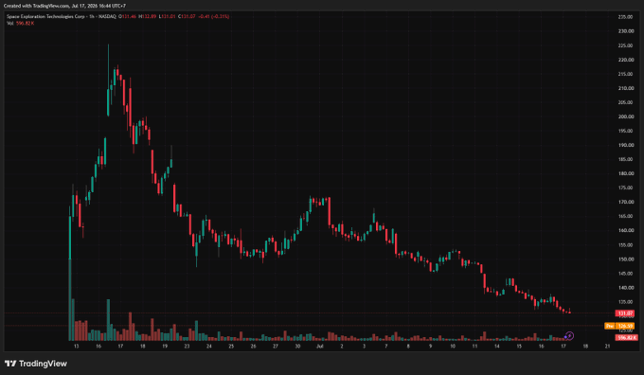
Task: Click the close value C131.07
Action: point(187,16)
